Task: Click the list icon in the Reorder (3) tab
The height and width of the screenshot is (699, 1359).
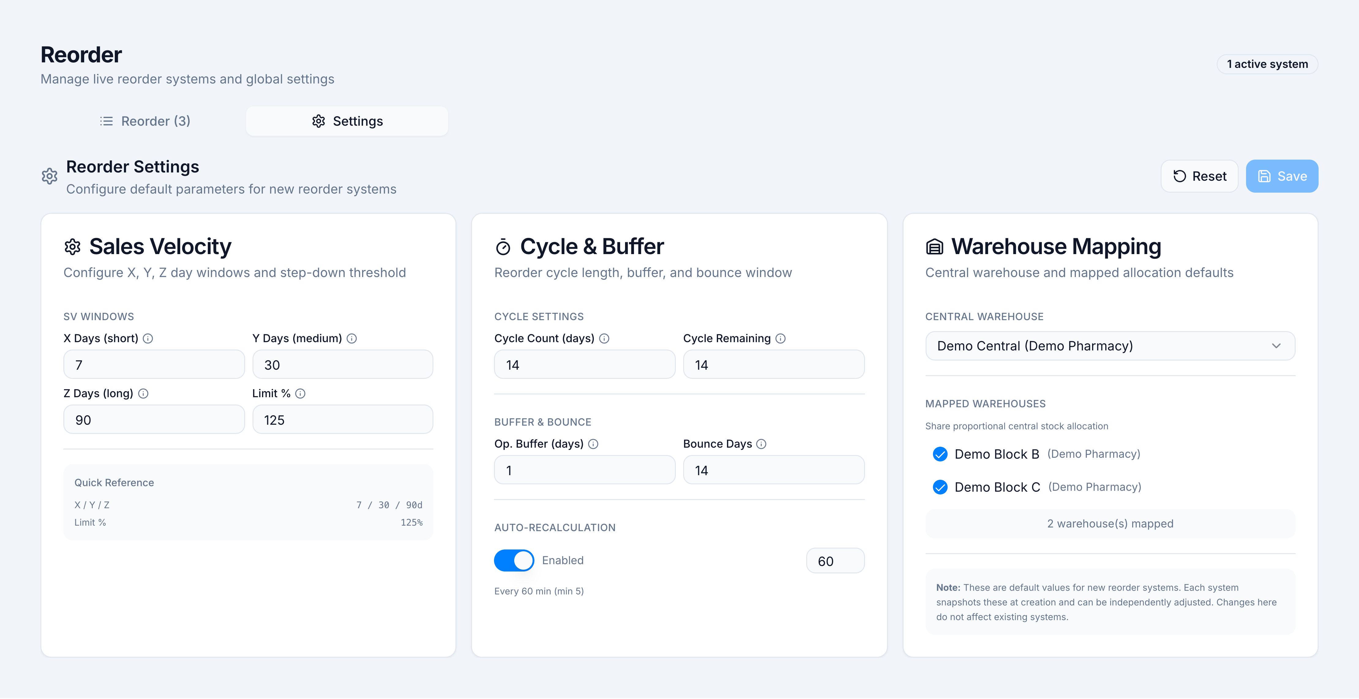Action: click(107, 121)
